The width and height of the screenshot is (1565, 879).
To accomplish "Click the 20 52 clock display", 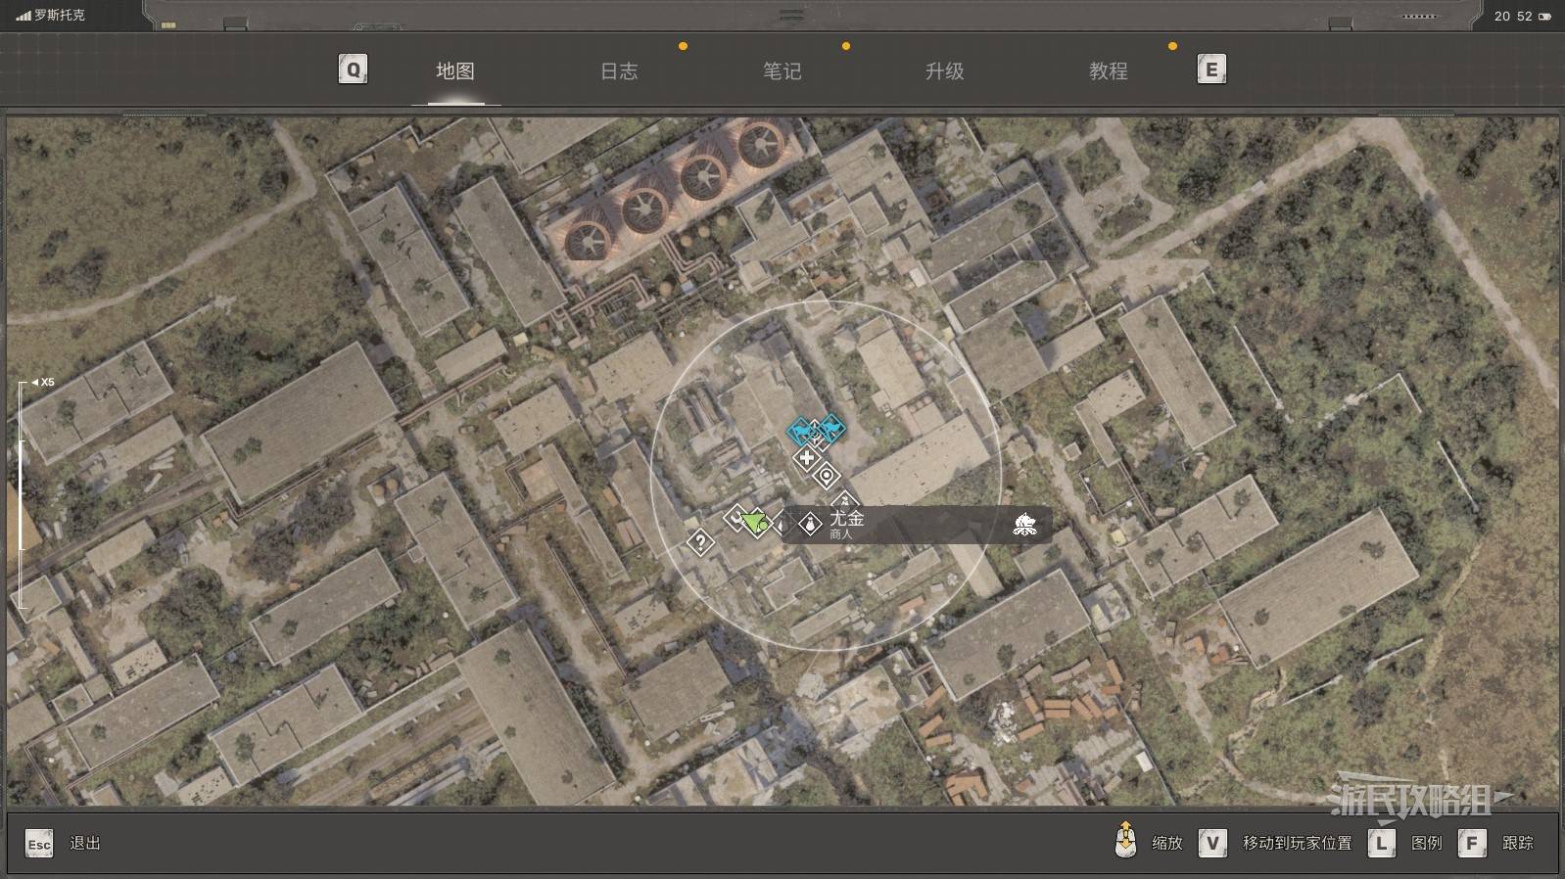I will [1513, 17].
